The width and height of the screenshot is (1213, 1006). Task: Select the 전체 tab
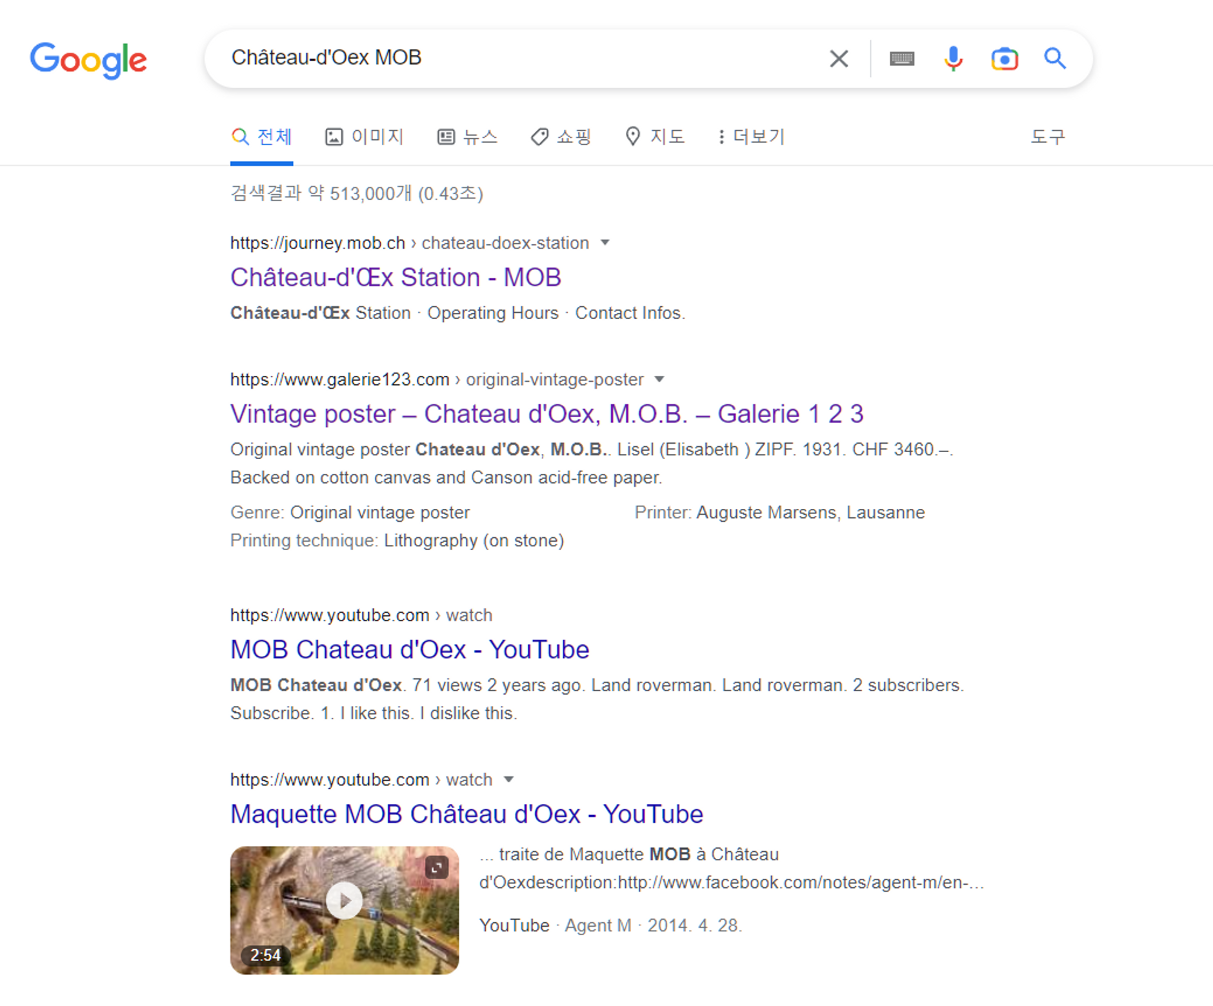click(x=262, y=137)
